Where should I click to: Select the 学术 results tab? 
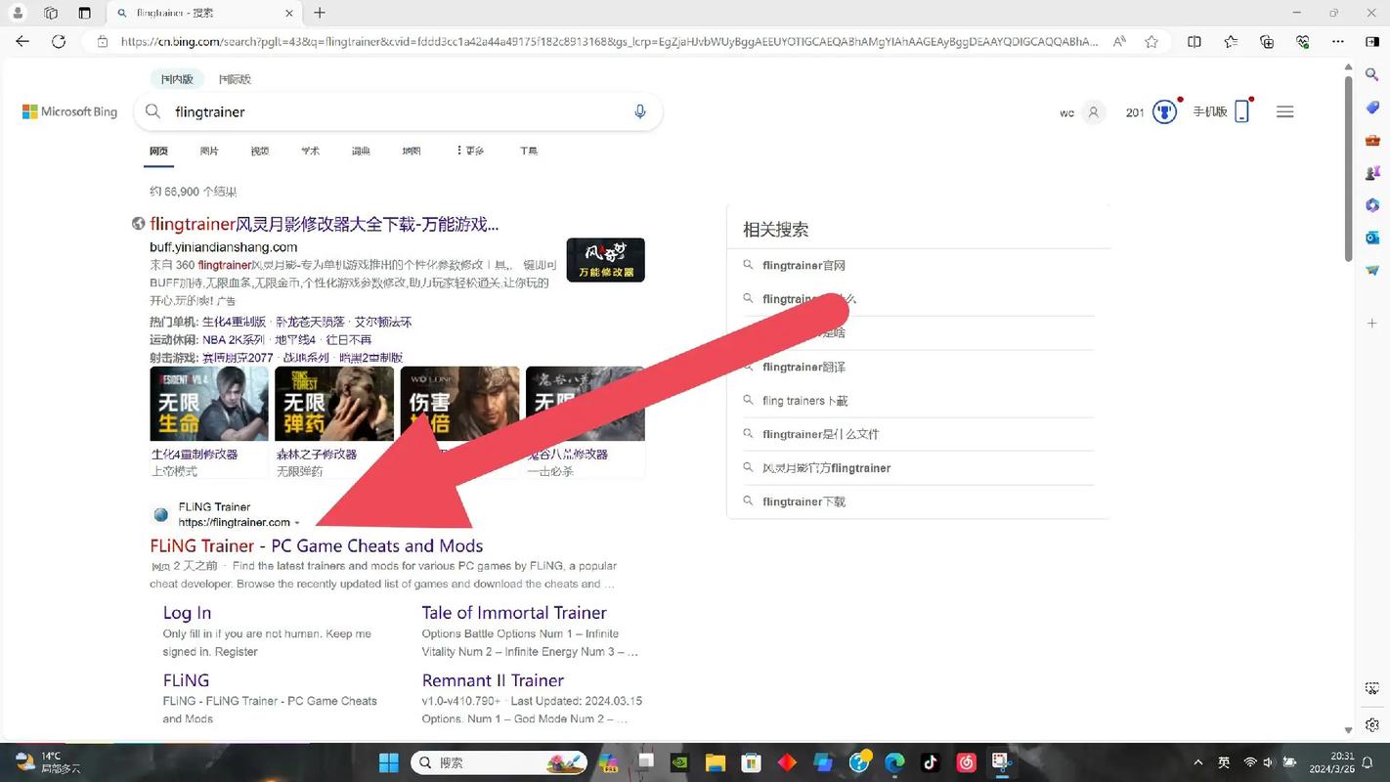[x=310, y=151]
